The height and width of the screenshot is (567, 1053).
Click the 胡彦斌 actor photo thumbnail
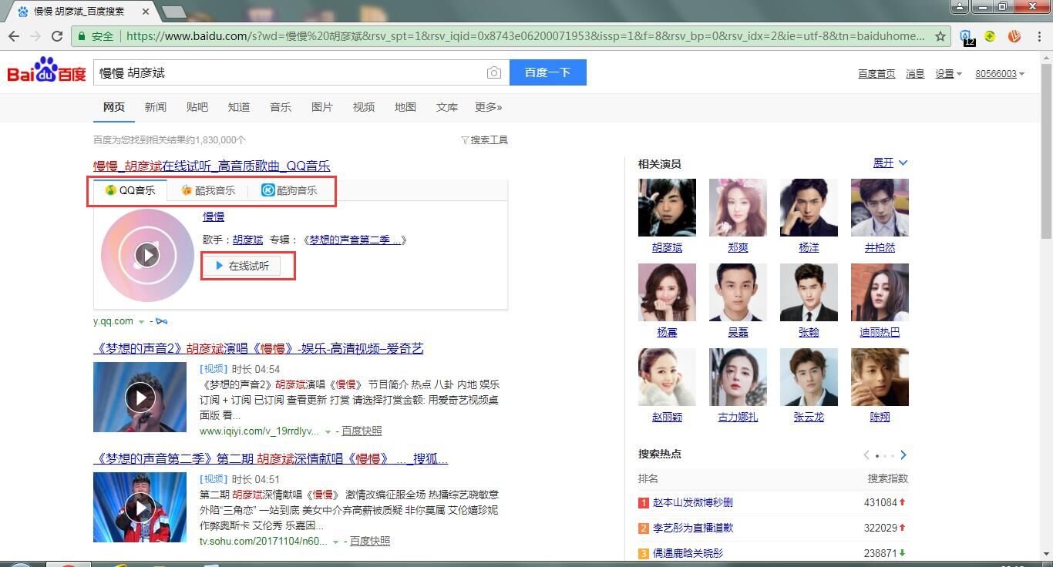pos(666,206)
